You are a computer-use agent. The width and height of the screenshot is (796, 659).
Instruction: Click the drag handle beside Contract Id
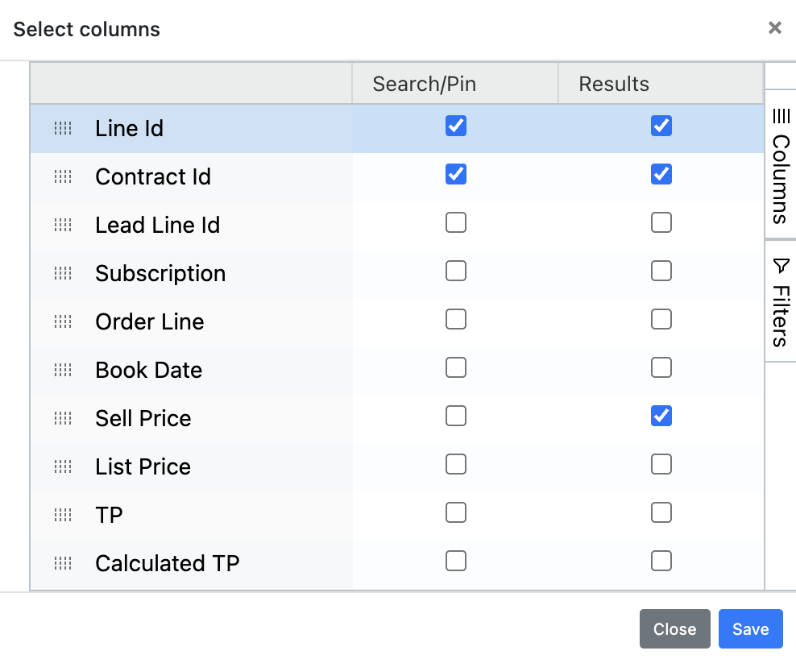tap(63, 176)
